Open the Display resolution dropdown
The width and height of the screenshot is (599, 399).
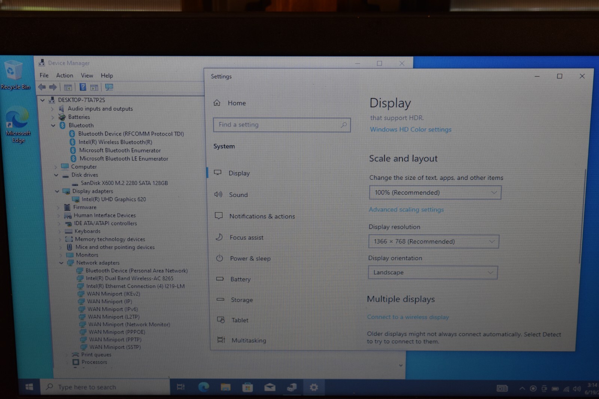coord(434,242)
